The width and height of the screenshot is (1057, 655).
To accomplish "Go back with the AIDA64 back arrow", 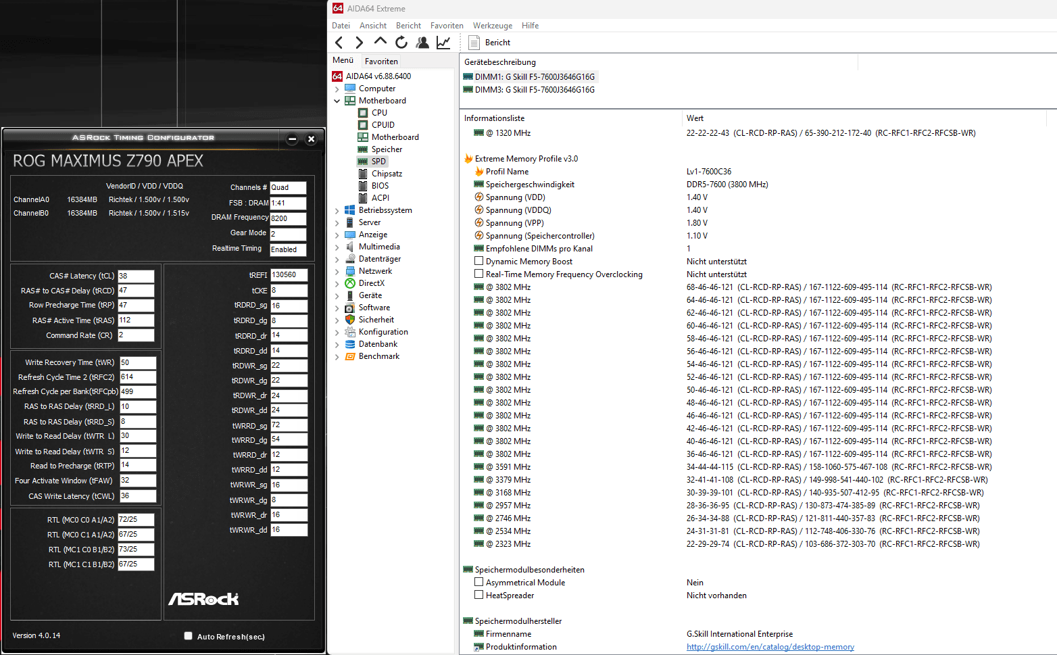I will pyautogui.click(x=339, y=43).
